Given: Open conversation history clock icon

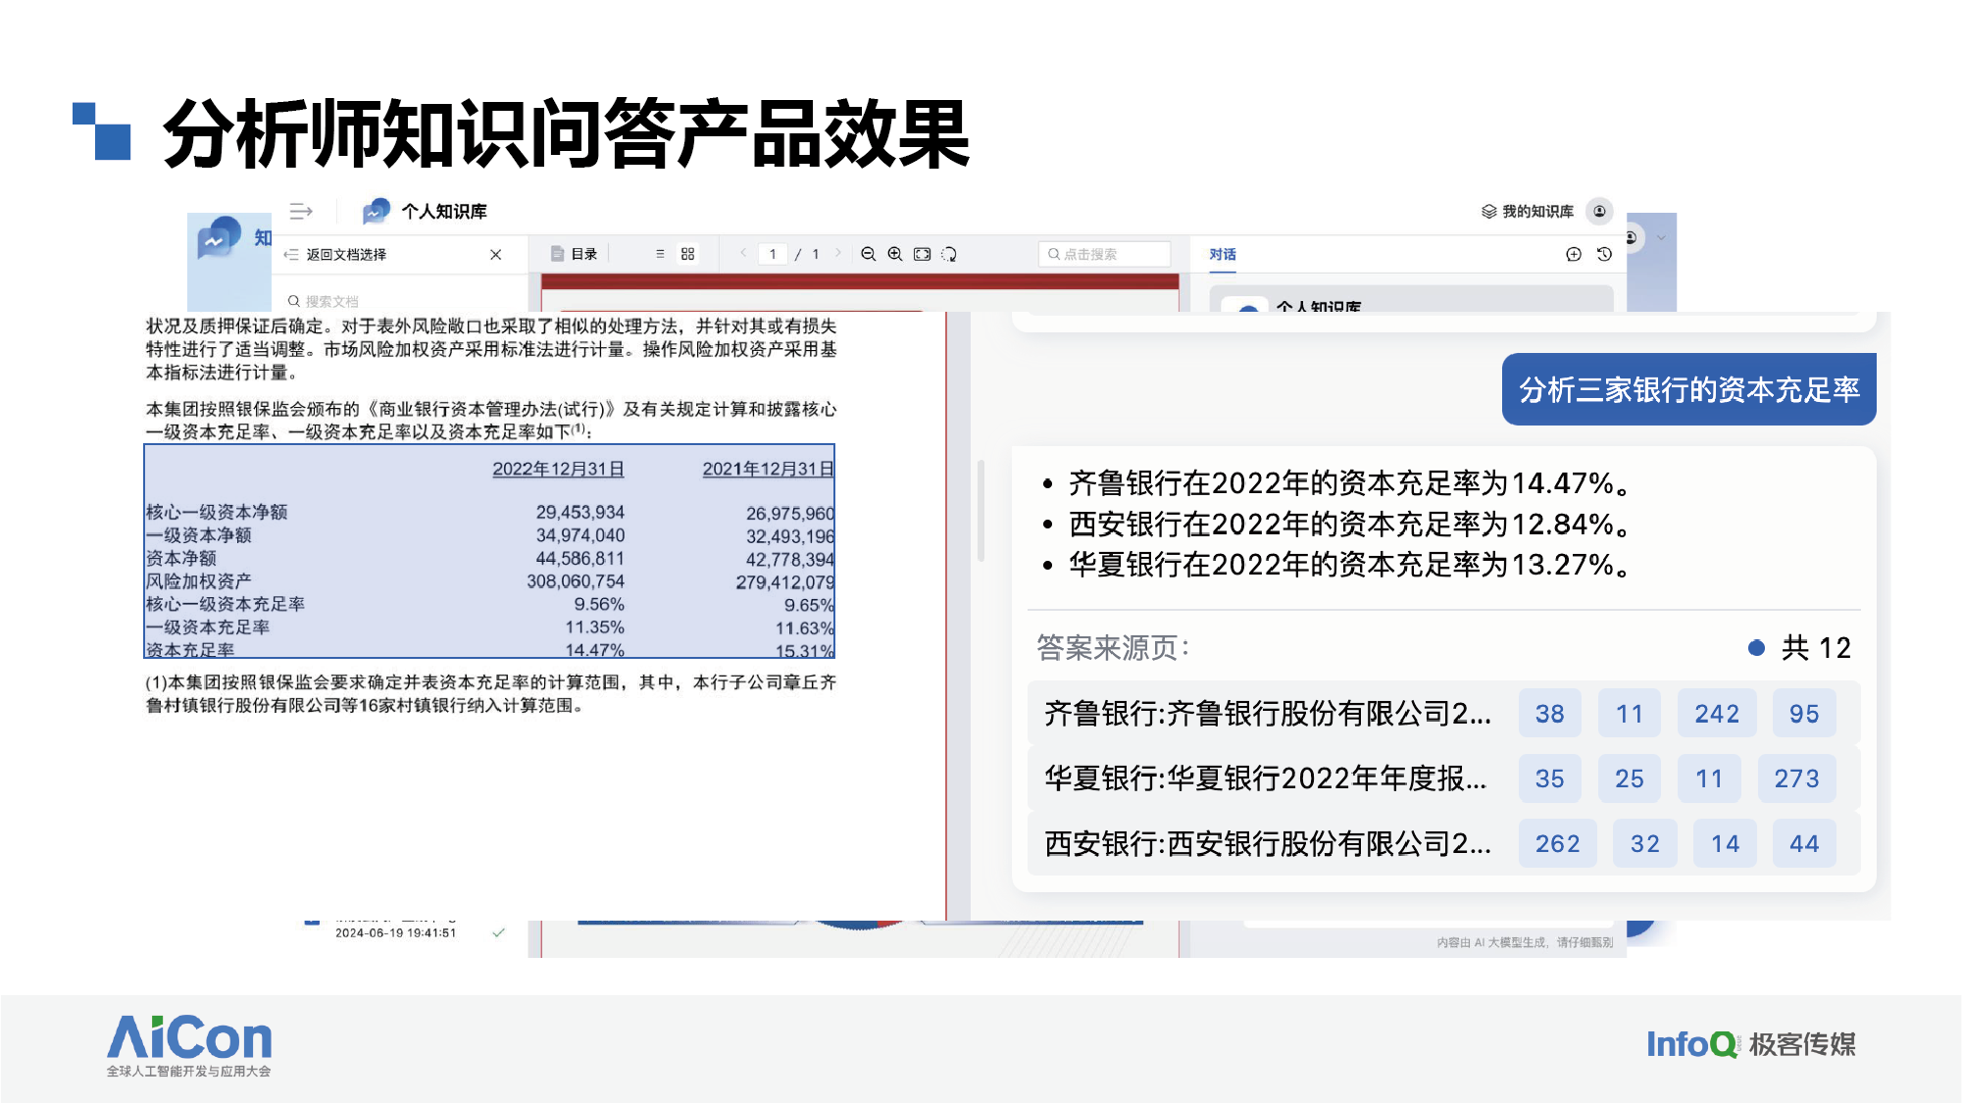Looking at the screenshot, I should pyautogui.click(x=1604, y=254).
